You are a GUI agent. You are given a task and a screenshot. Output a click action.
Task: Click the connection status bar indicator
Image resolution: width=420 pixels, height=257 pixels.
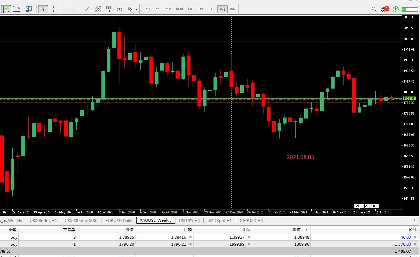(410, 9)
